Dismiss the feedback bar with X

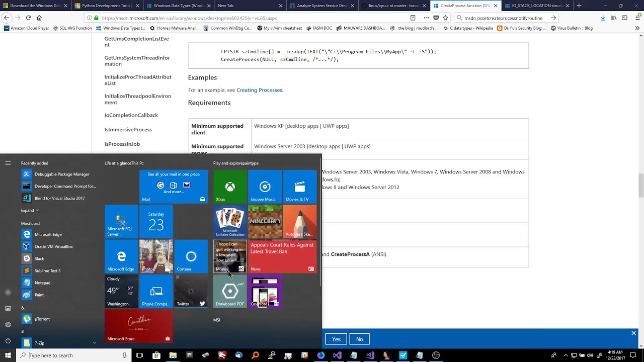tap(633, 333)
